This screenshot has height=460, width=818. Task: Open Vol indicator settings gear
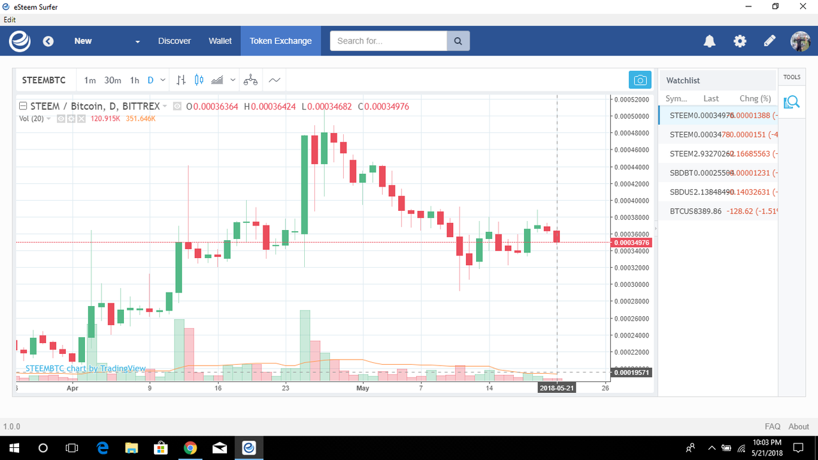71,119
